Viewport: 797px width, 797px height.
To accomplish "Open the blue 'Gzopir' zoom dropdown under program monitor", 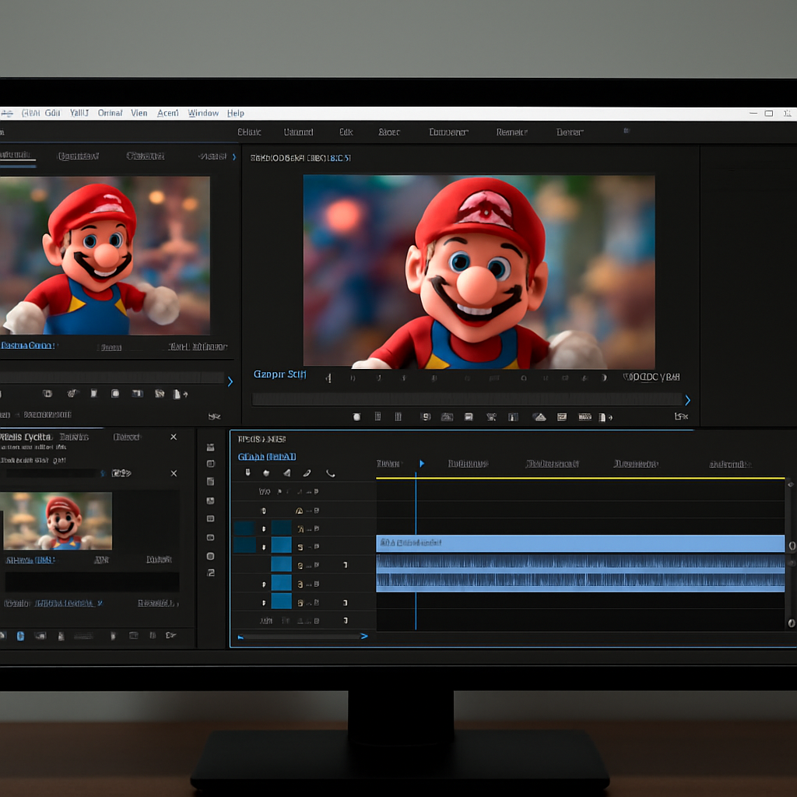I will tap(279, 374).
